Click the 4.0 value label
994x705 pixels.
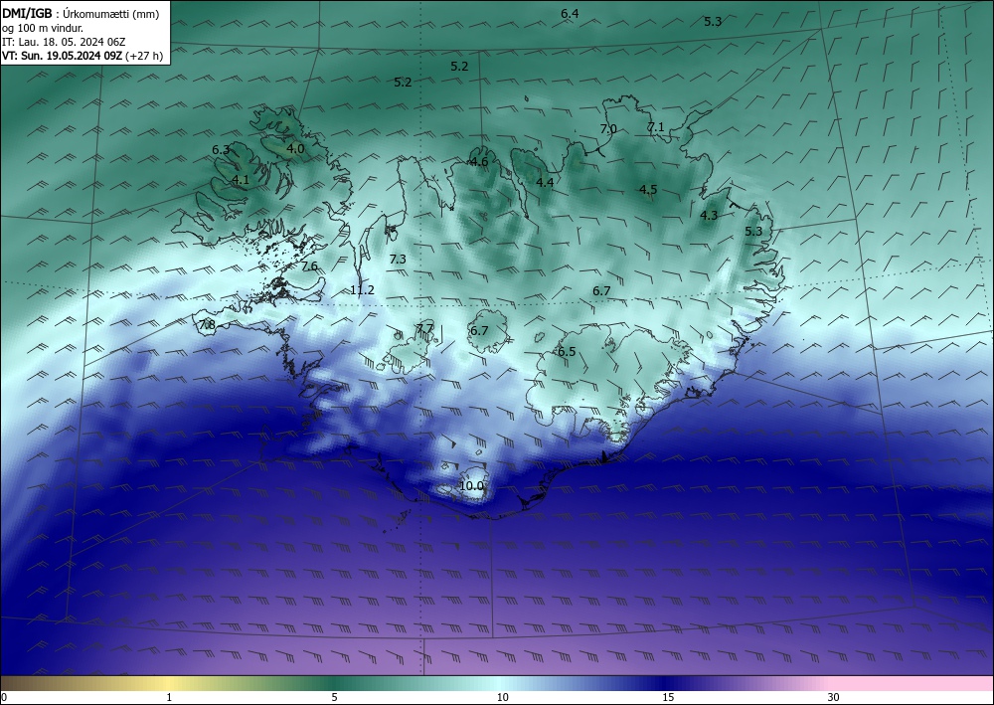click(x=295, y=149)
